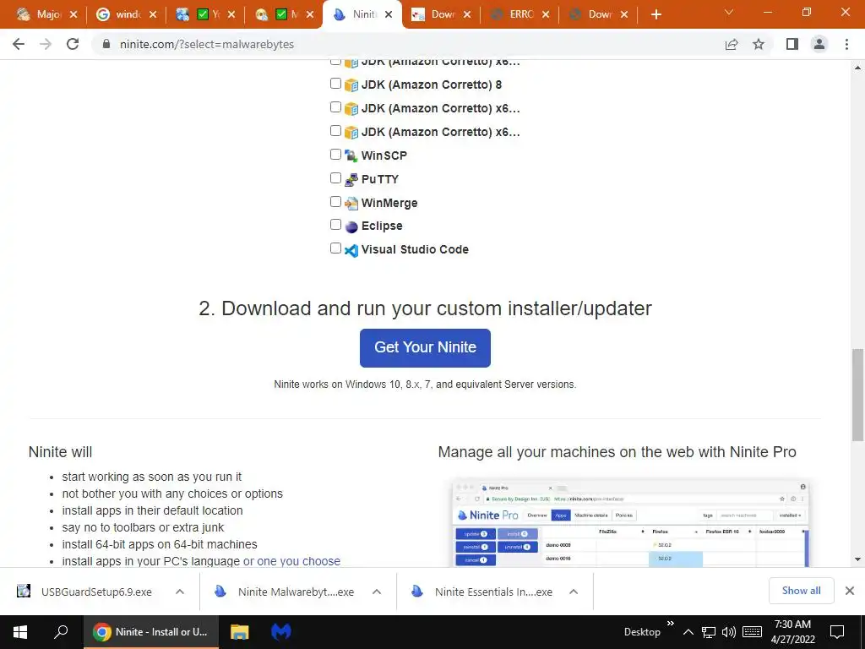This screenshot has height=649, width=865.
Task: Open File Explorer from the taskbar
Action: tap(239, 632)
